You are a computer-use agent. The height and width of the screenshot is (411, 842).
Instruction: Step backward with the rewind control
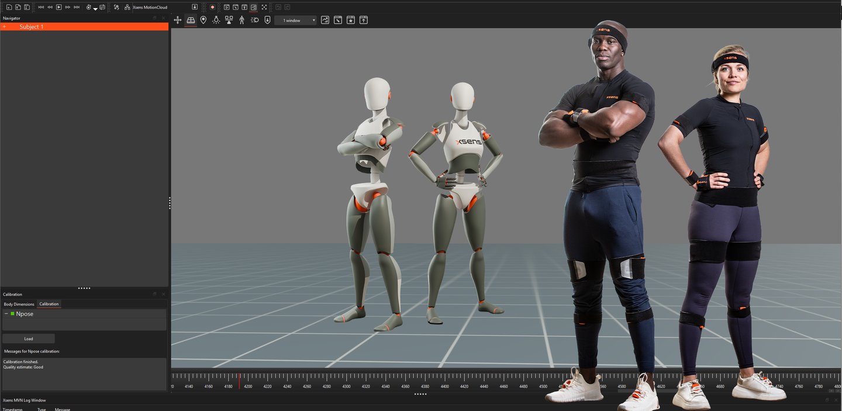point(50,7)
